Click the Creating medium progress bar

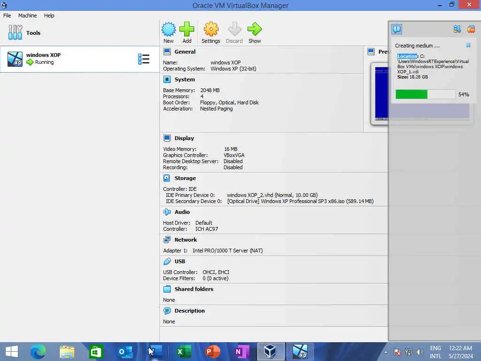pos(426,94)
